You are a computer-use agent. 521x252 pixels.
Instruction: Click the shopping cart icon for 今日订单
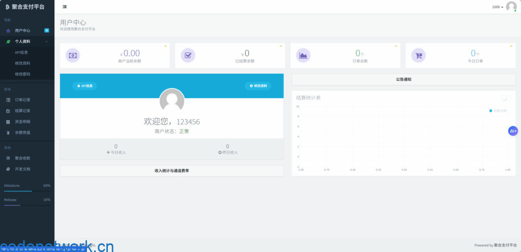pos(418,55)
